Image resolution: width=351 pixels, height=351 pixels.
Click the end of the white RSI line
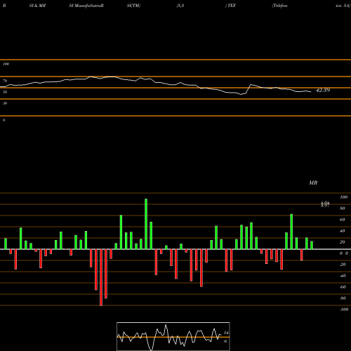coord(311,92)
